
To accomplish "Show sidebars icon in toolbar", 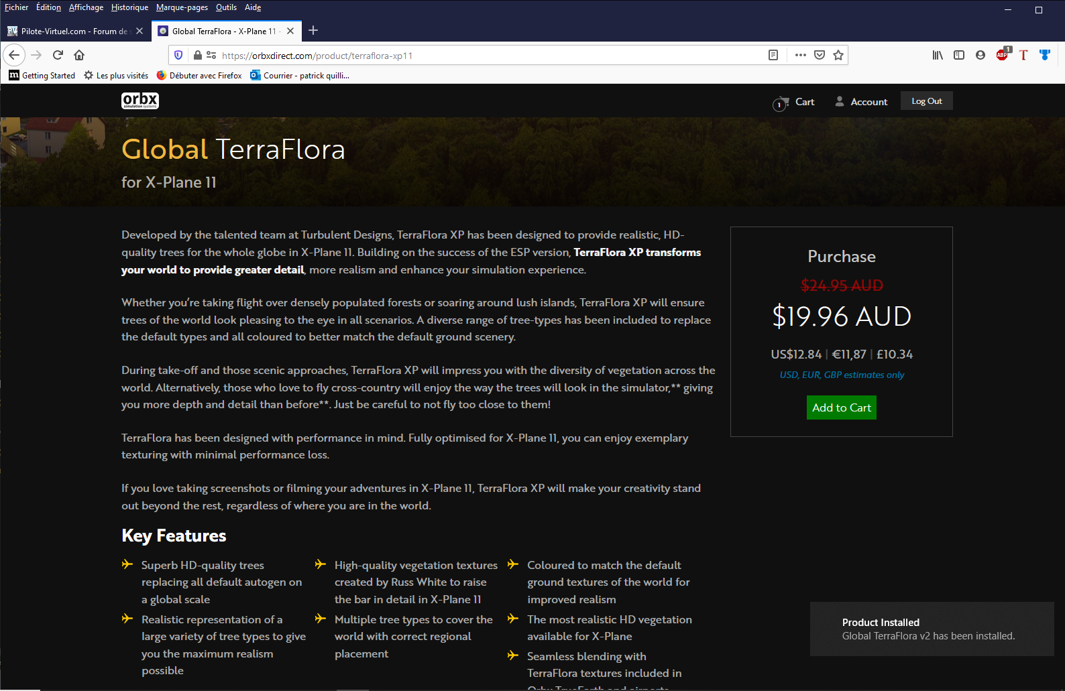I will click(959, 55).
